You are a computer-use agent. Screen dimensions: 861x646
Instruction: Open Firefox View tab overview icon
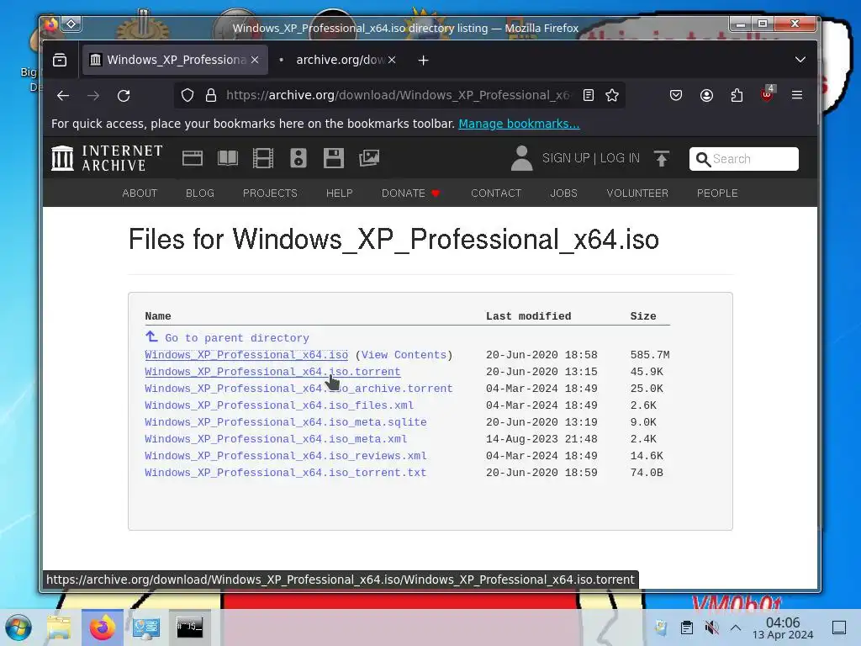60,60
